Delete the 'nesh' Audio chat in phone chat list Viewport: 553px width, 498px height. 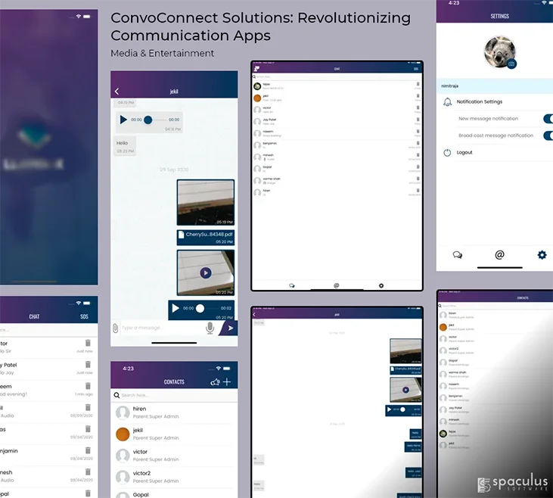point(88,472)
